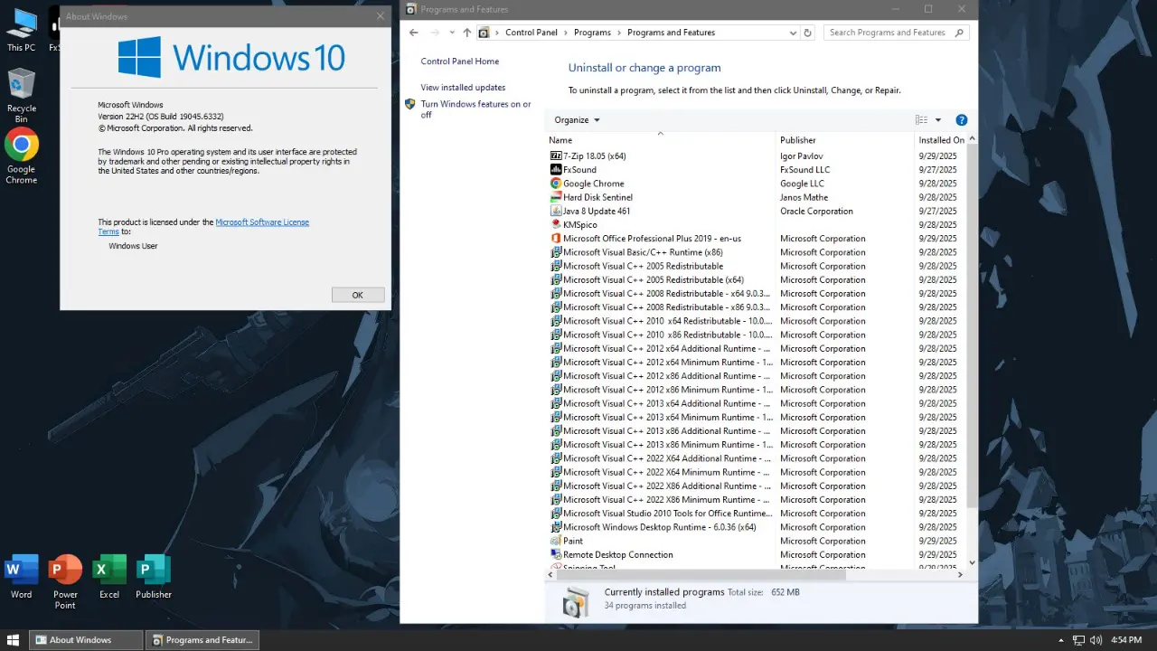Click the Google Chrome icon in programs list

pyautogui.click(x=556, y=184)
